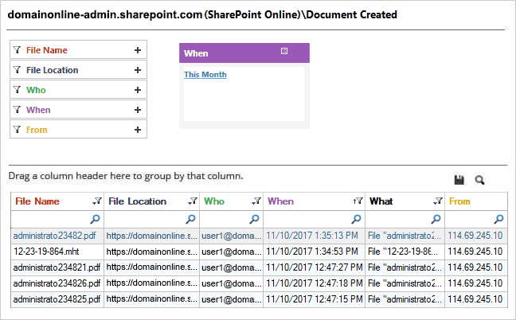Screen dimensions: 516x320
Task: Open When column filter dropdown
Action: (x=358, y=201)
